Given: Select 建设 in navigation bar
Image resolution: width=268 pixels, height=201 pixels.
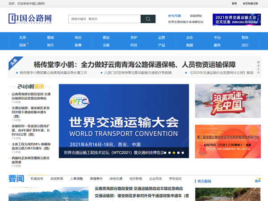Looking at the screenshot, I should 106,38.
